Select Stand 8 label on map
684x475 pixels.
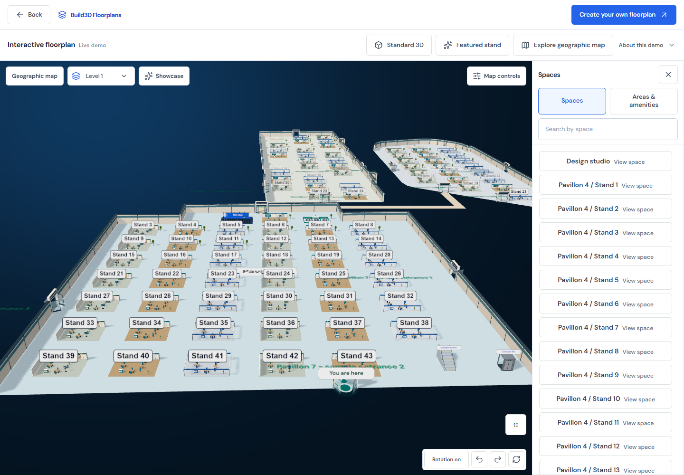[364, 225]
